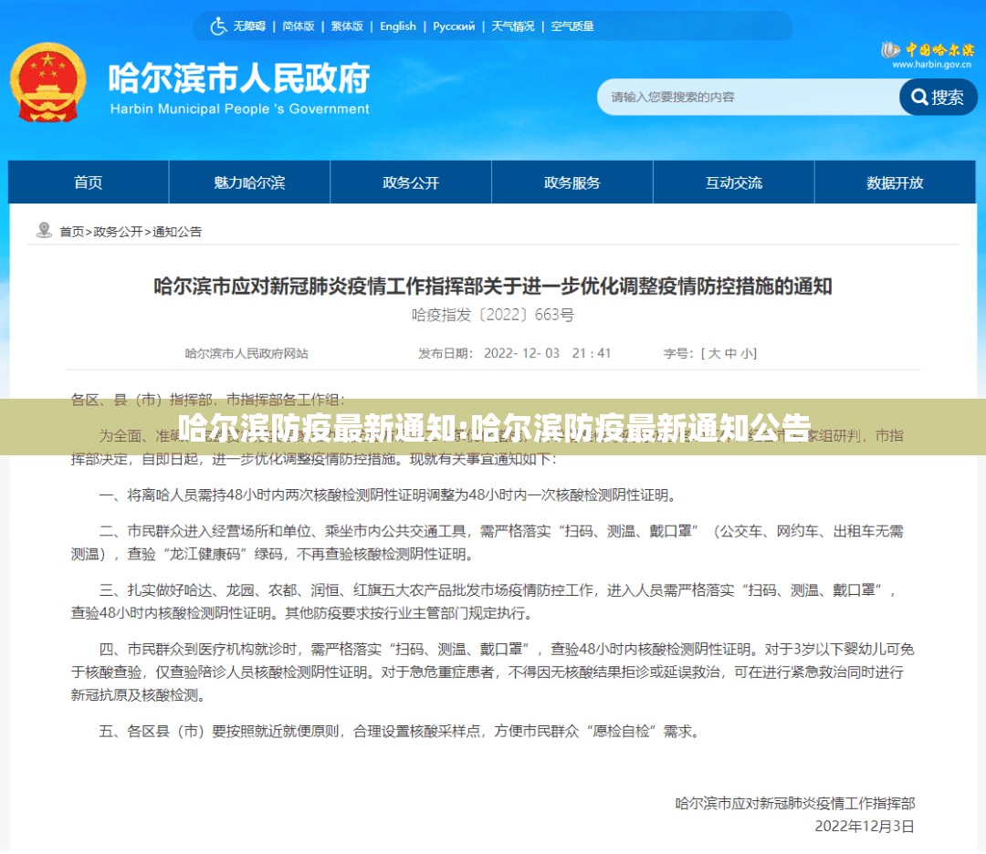Viewport: 986px width, 854px height.
Task: Click the Harbin Municipal People's Government subtitle
Action: [239, 109]
